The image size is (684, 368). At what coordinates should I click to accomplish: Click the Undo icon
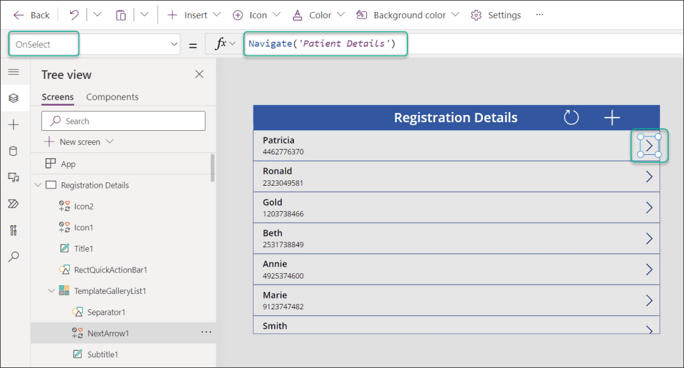[74, 15]
